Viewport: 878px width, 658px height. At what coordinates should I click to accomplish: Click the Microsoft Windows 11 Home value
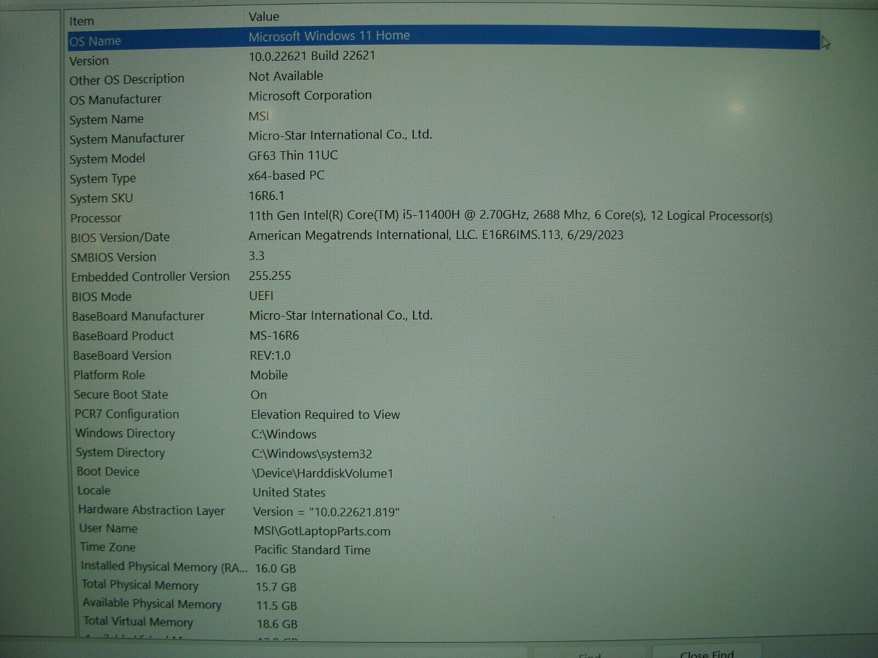329,36
